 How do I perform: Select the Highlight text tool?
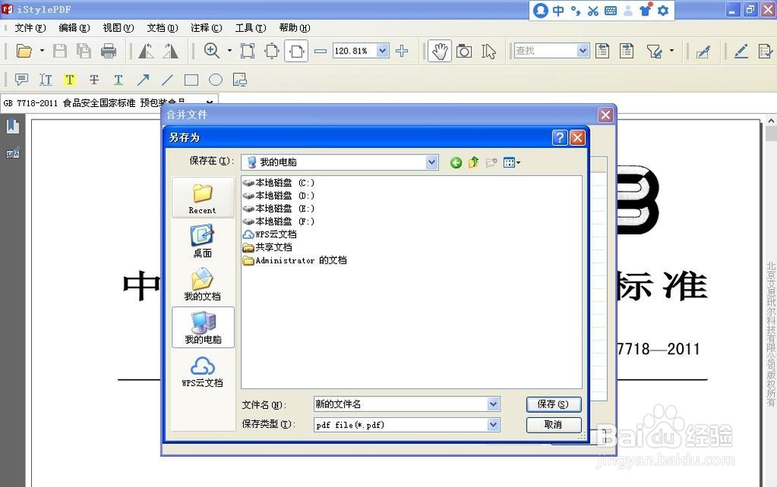coord(69,80)
